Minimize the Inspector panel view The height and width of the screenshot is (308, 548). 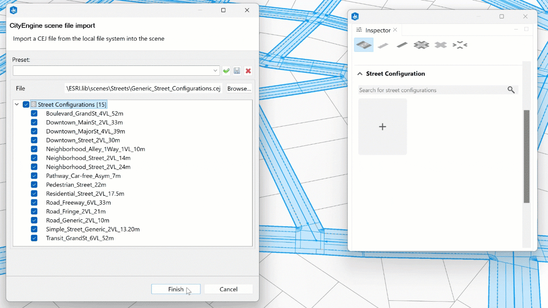tap(516, 30)
